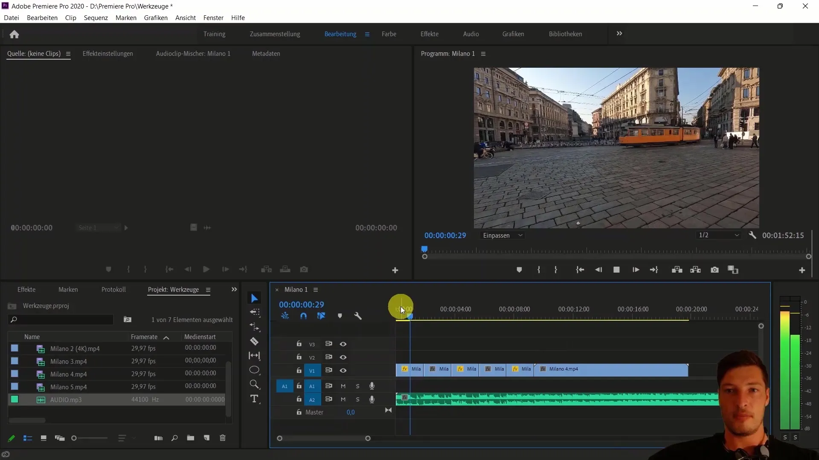Switch Project panel to list view
The width and height of the screenshot is (819, 460).
point(28,438)
